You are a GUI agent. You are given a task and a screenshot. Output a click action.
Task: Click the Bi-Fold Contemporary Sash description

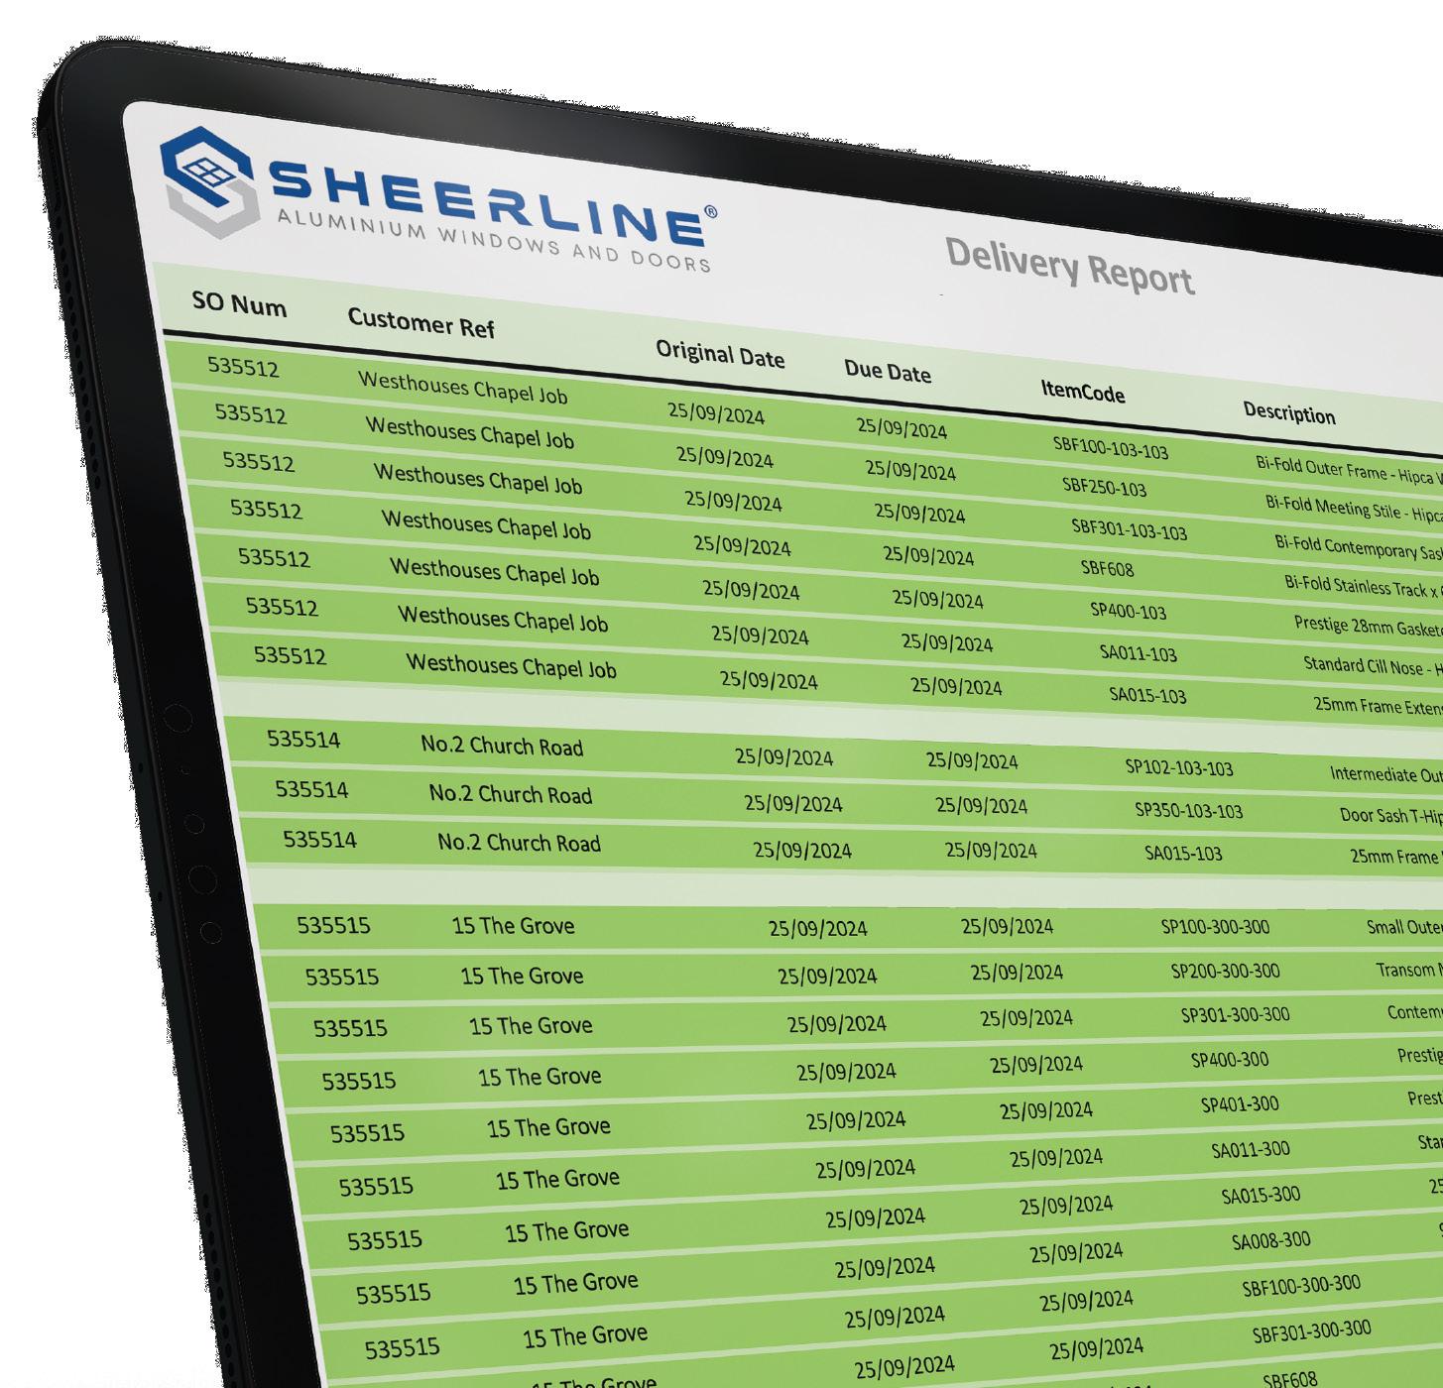(1359, 547)
